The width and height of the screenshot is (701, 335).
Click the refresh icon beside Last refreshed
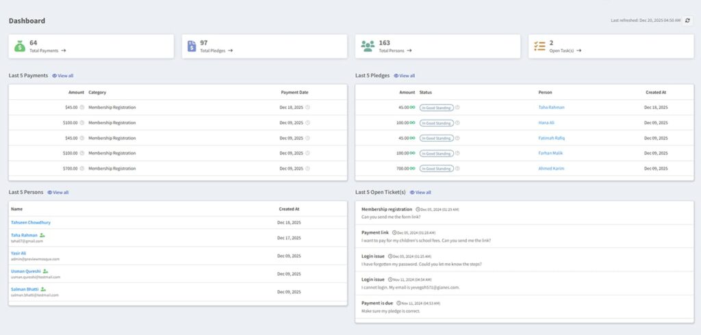tap(687, 21)
